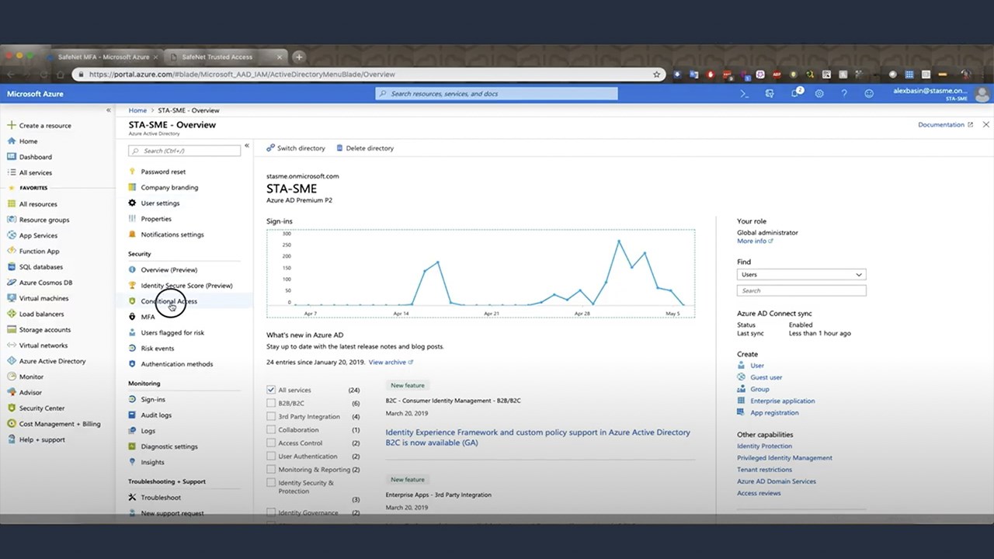Open Privileged Identity Management link

tap(784, 457)
